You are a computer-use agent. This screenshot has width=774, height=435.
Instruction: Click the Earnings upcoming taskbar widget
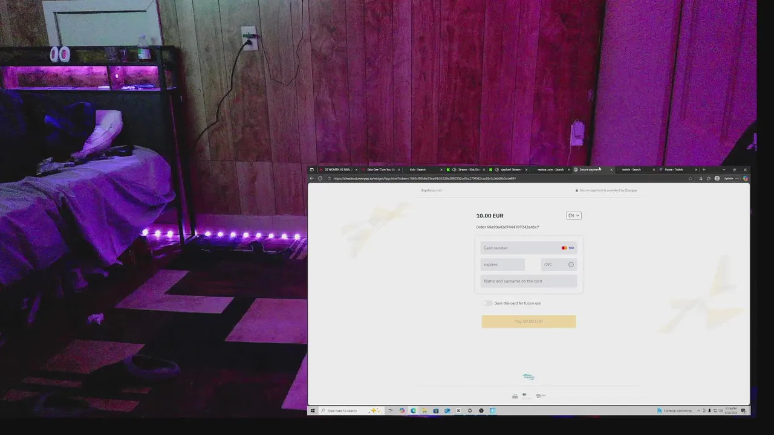pyautogui.click(x=674, y=411)
